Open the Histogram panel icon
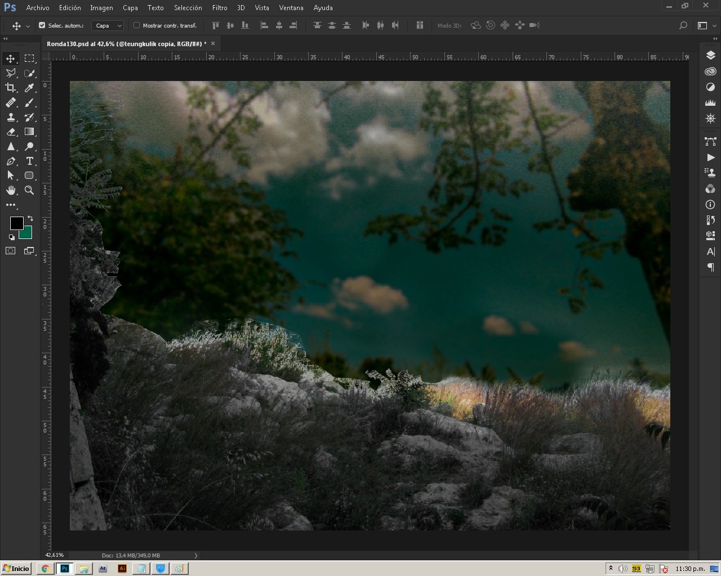Viewport: 721px width, 576px height. (x=710, y=103)
